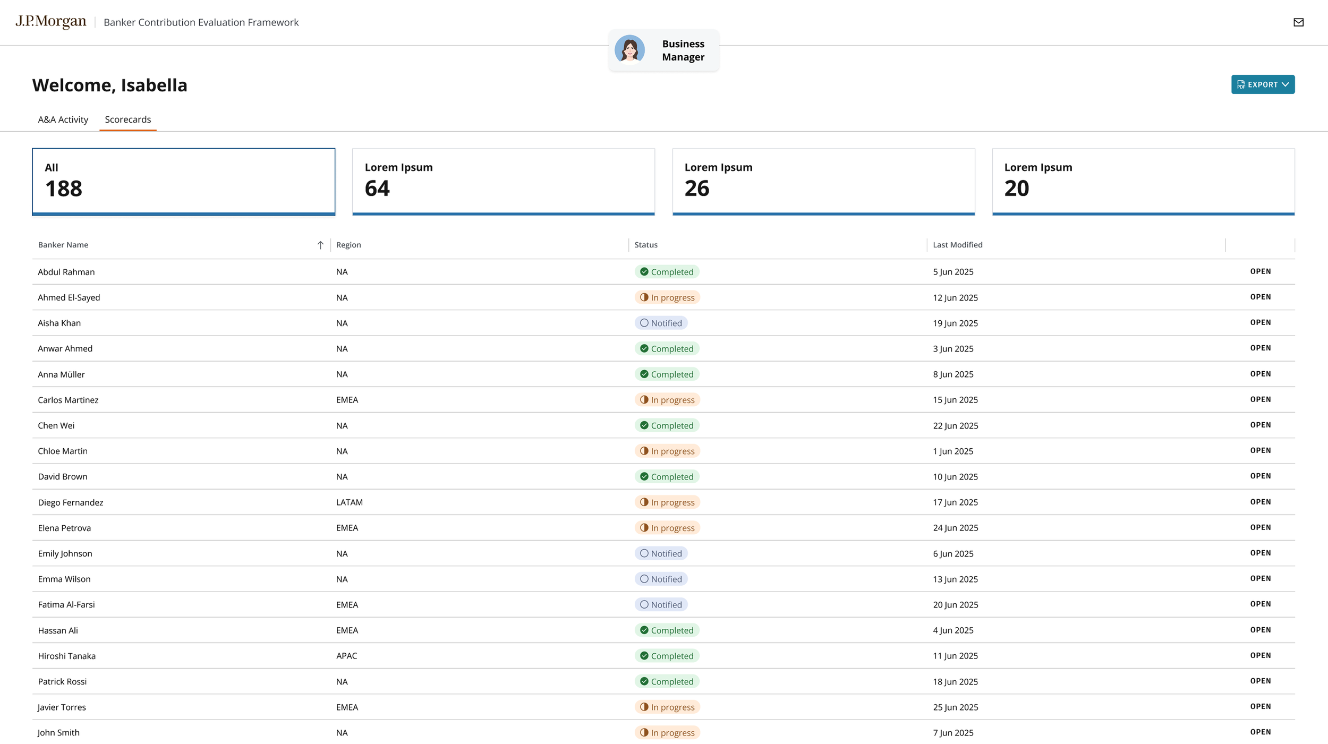Click Emma Wilson's Notified badge

661,579
